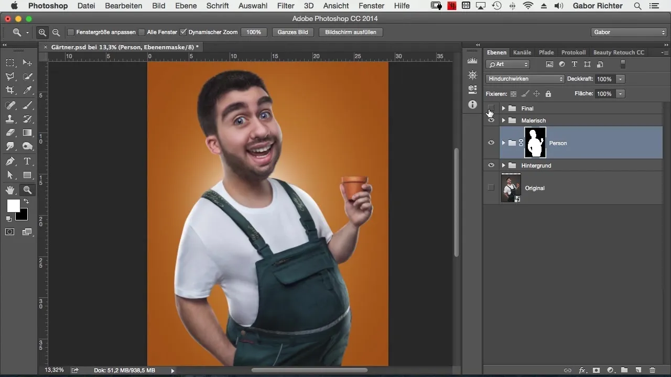Reset to default foreground and background colors

tap(9, 219)
